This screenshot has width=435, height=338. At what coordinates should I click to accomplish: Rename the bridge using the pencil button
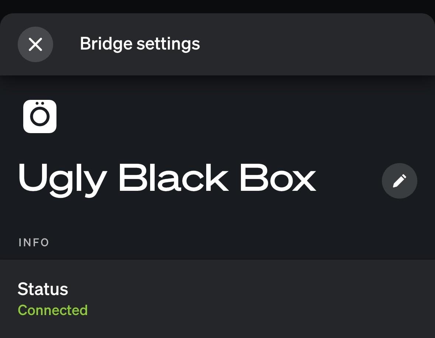click(x=399, y=181)
